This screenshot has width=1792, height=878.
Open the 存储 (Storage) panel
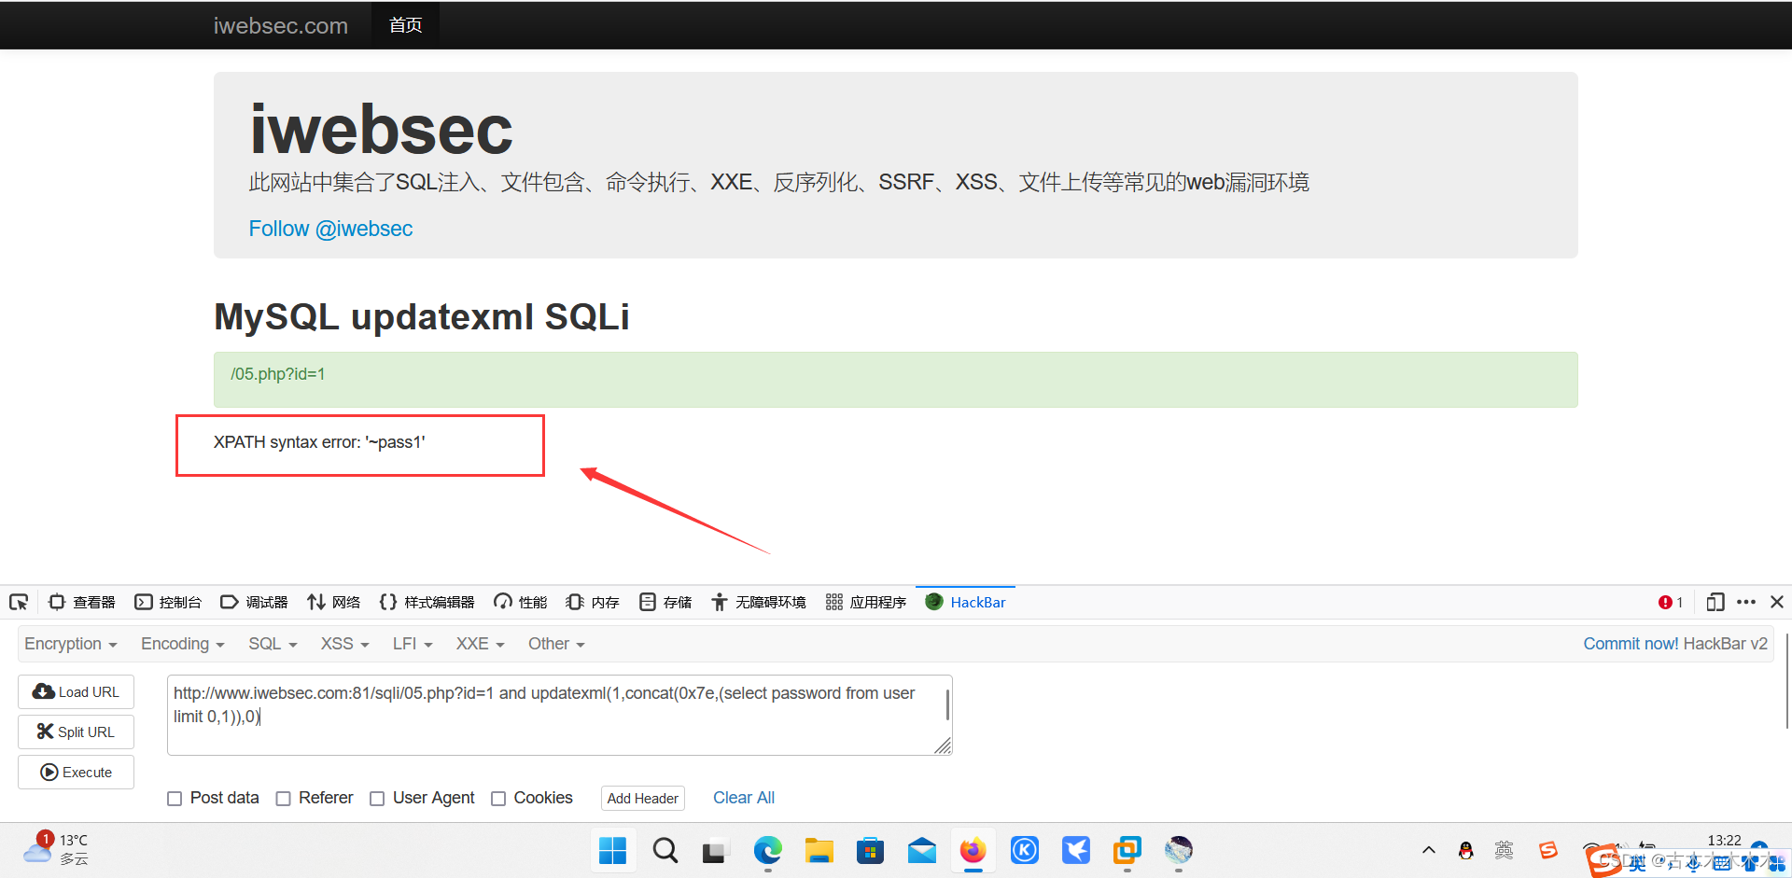click(x=665, y=602)
